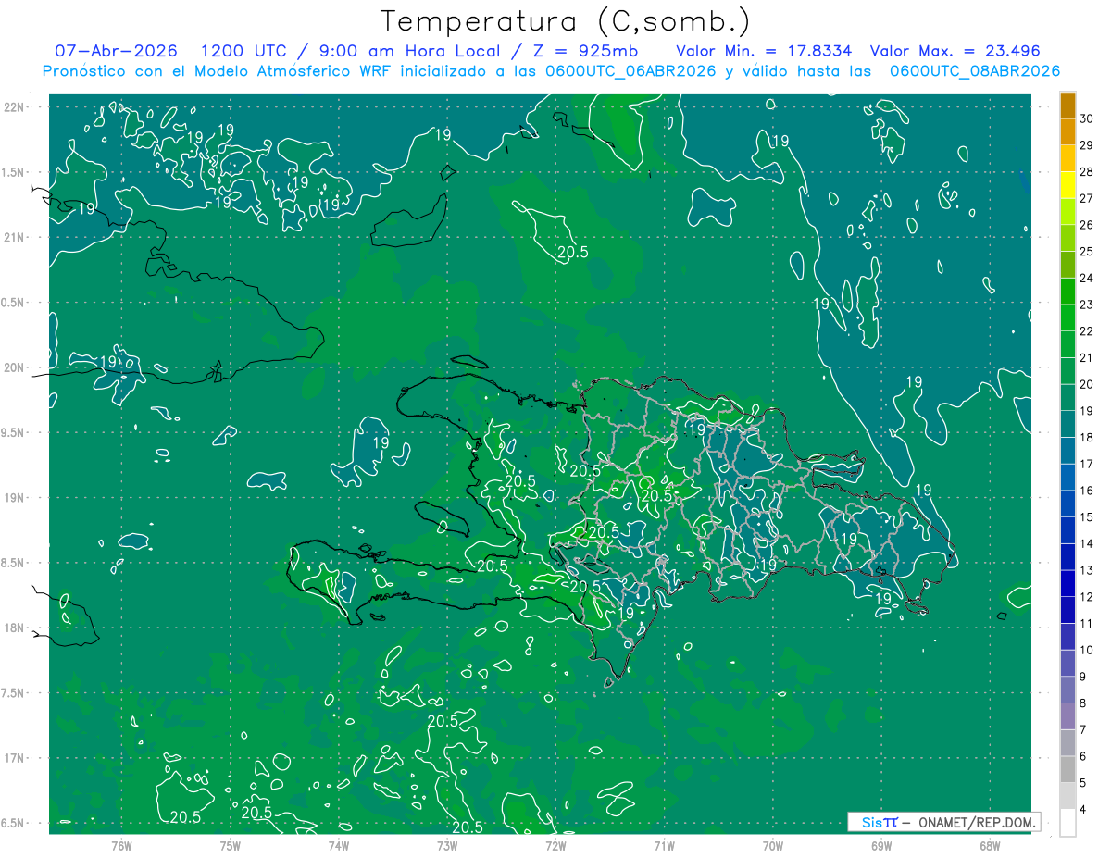Screen dimensions: 1111x858
Task: Click the 72W longitude axis label
Action: pyautogui.click(x=555, y=844)
